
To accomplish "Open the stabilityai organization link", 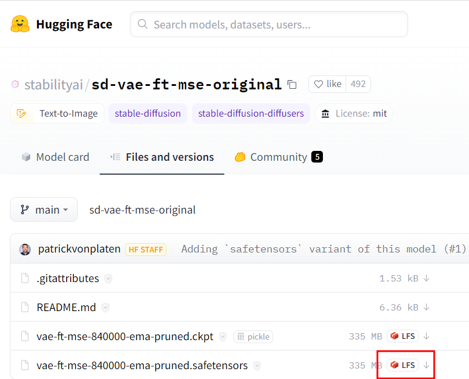I will pyautogui.click(x=53, y=84).
